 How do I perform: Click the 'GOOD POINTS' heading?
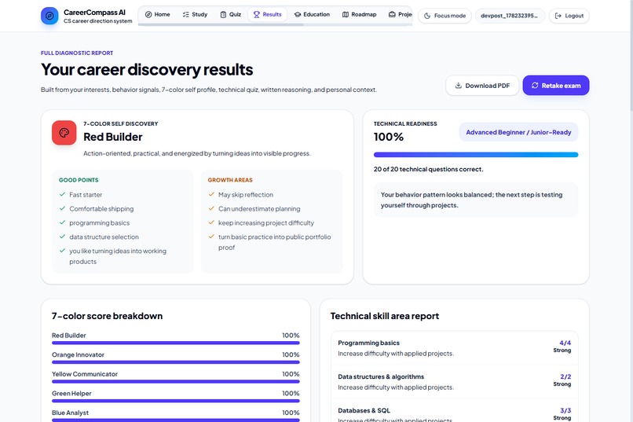click(79, 180)
